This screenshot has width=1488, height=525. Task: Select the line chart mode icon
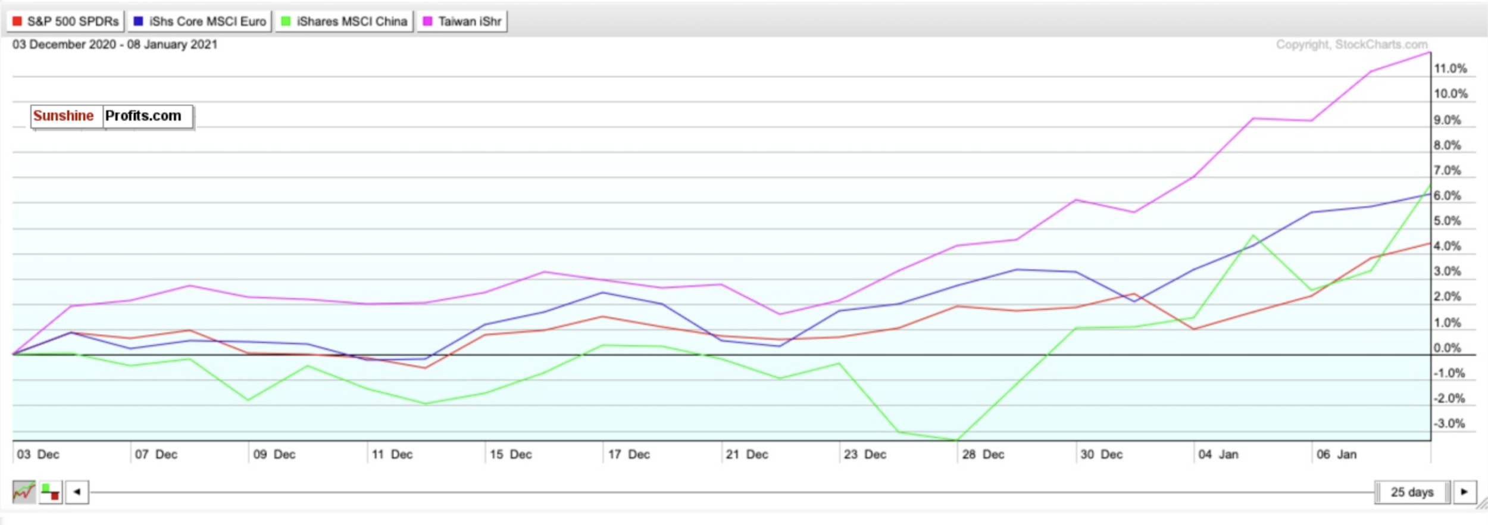[x=24, y=492]
